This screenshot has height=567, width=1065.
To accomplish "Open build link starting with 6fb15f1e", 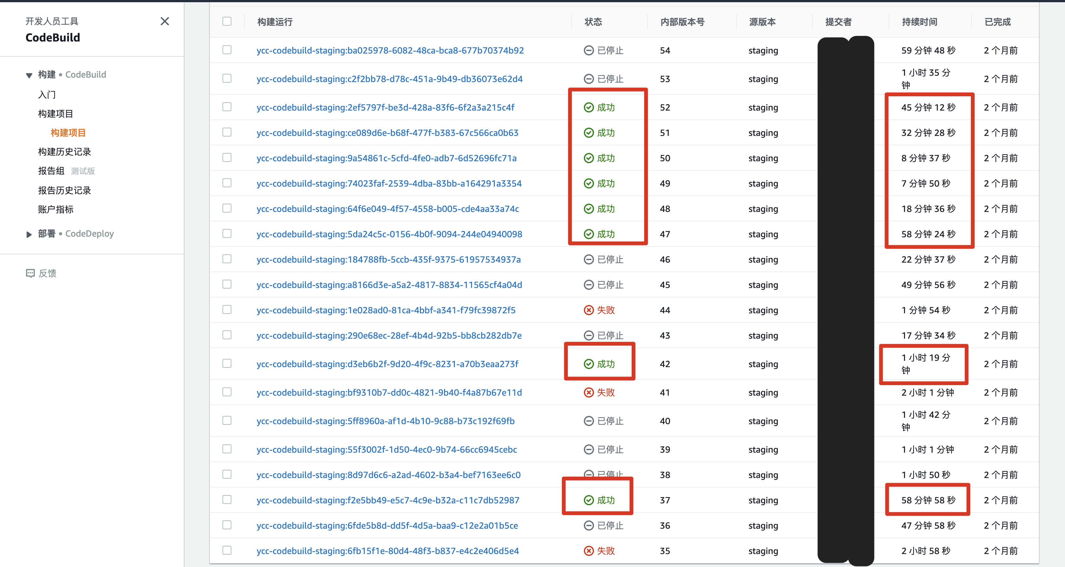I will (387, 551).
